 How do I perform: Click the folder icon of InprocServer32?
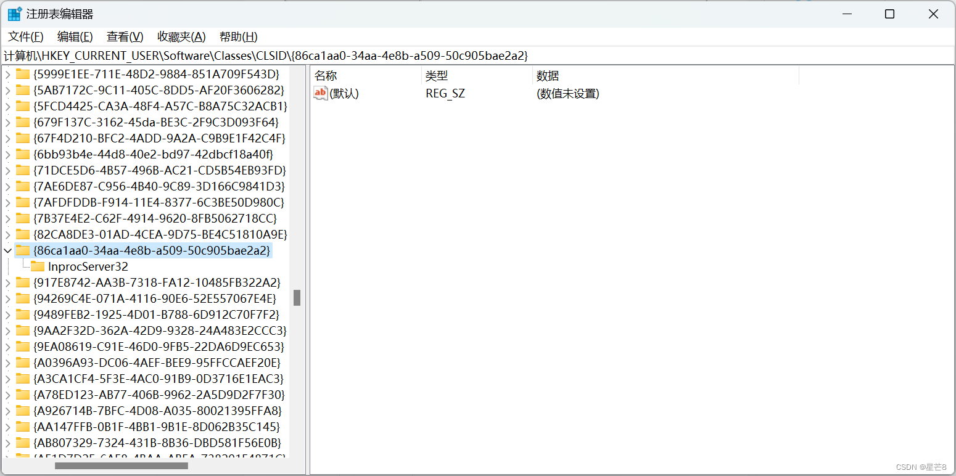click(37, 266)
